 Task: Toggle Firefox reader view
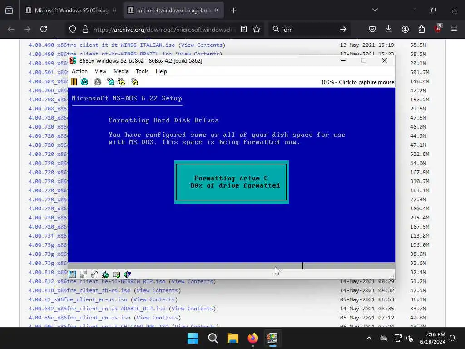coord(244,29)
